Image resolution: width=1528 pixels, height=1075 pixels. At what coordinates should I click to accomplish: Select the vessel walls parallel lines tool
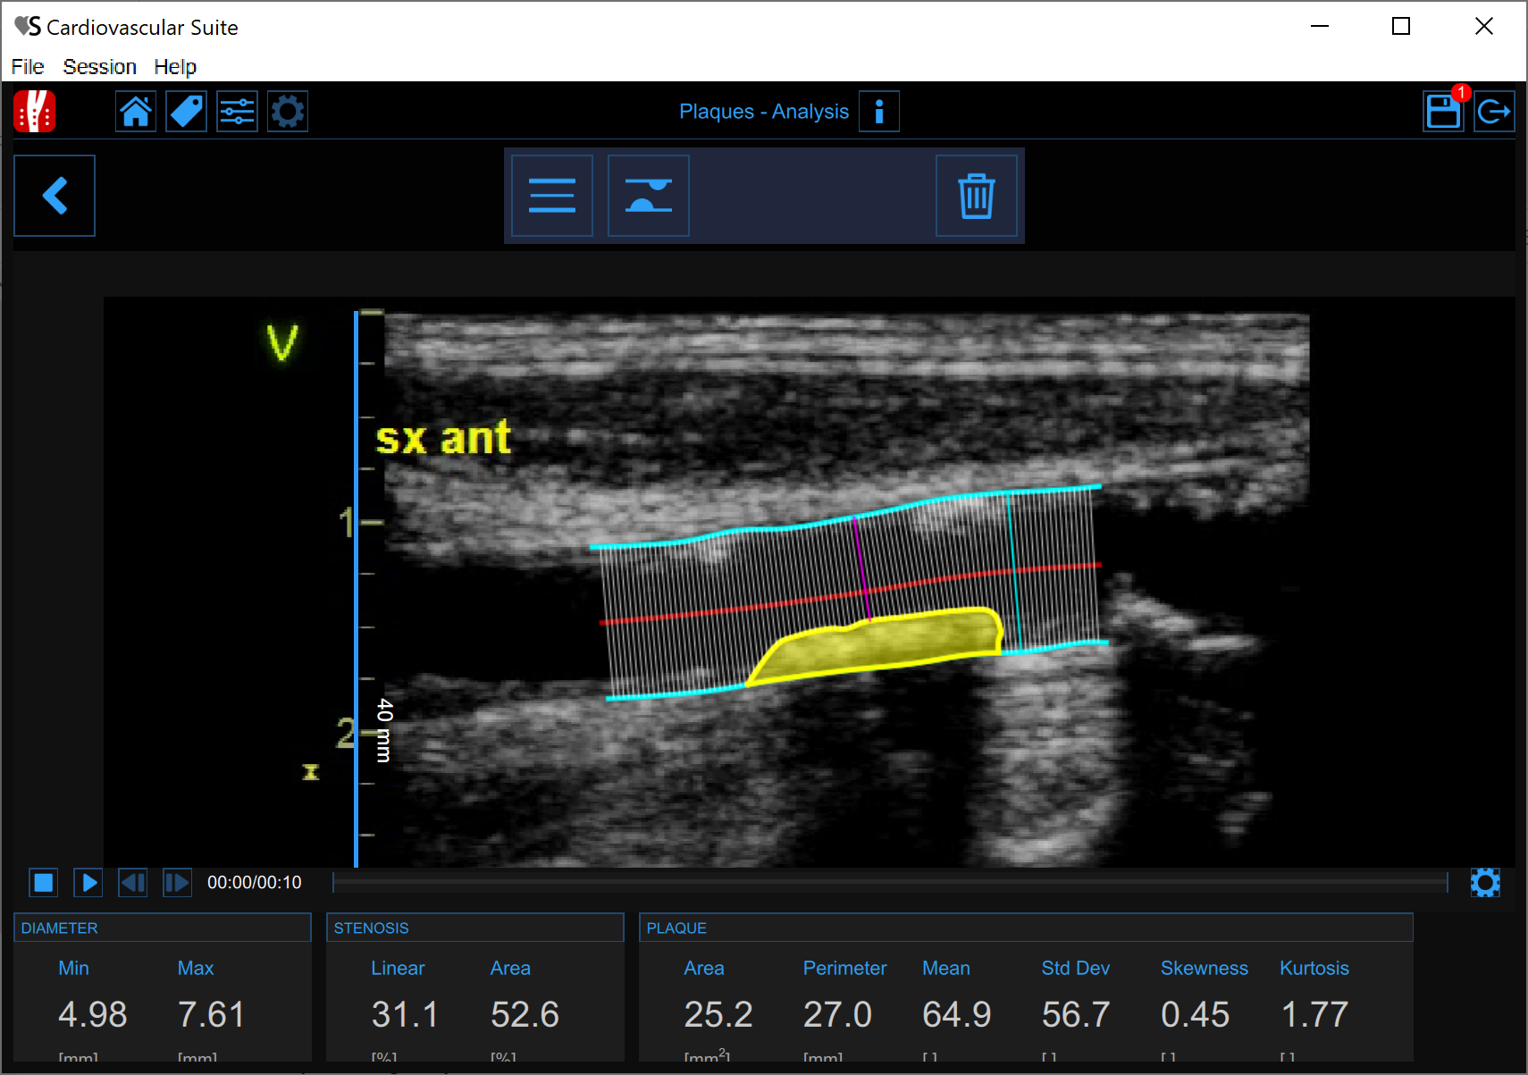[552, 196]
